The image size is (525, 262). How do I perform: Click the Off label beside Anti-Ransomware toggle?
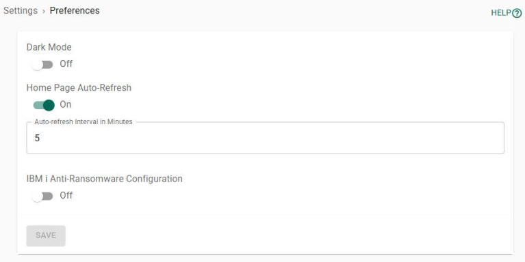tap(66, 195)
